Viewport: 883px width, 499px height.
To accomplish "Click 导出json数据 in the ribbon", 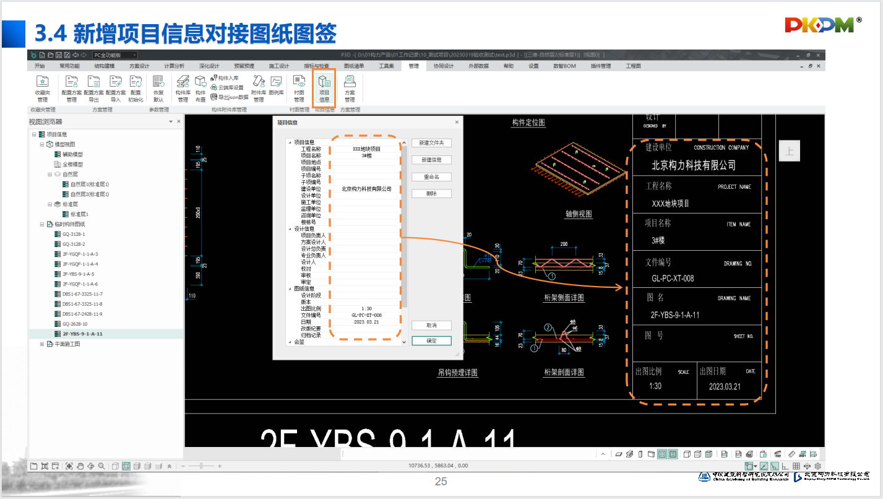I will [x=230, y=97].
